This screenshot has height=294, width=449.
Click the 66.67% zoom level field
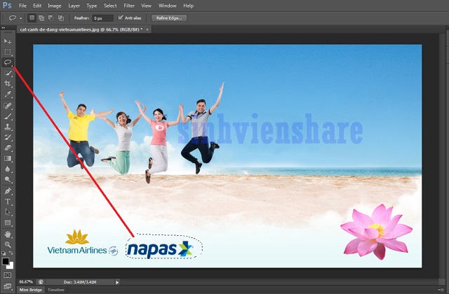(26, 282)
